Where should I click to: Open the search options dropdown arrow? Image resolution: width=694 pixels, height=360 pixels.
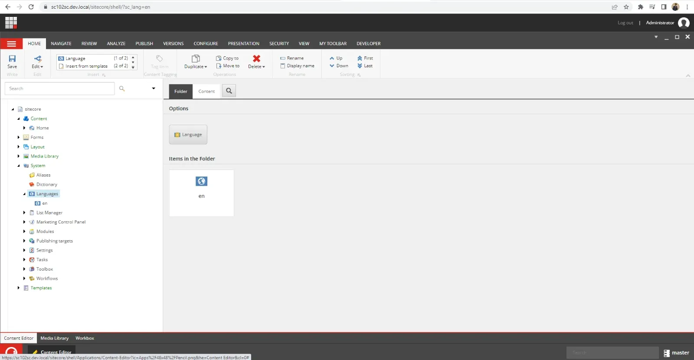point(153,88)
